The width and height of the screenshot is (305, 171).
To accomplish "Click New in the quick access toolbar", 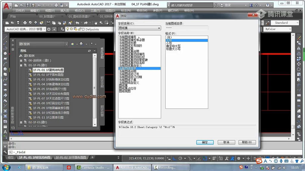I will tap(16, 5).
